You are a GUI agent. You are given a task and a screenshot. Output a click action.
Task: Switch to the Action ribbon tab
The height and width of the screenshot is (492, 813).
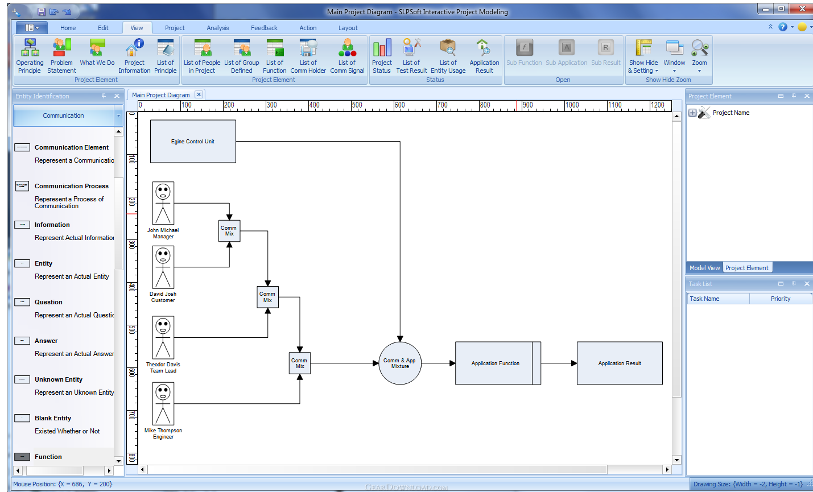pos(308,28)
